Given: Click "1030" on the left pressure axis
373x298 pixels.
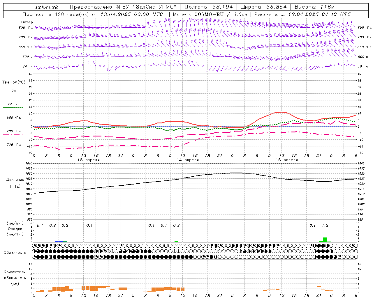Looking at the screenshot, I should (29, 174).
